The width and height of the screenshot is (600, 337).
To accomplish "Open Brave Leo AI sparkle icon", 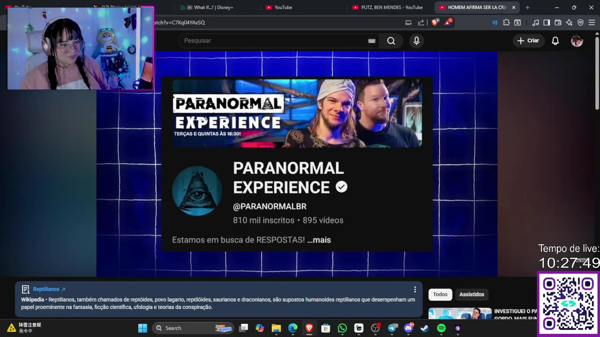I will pos(569,22).
